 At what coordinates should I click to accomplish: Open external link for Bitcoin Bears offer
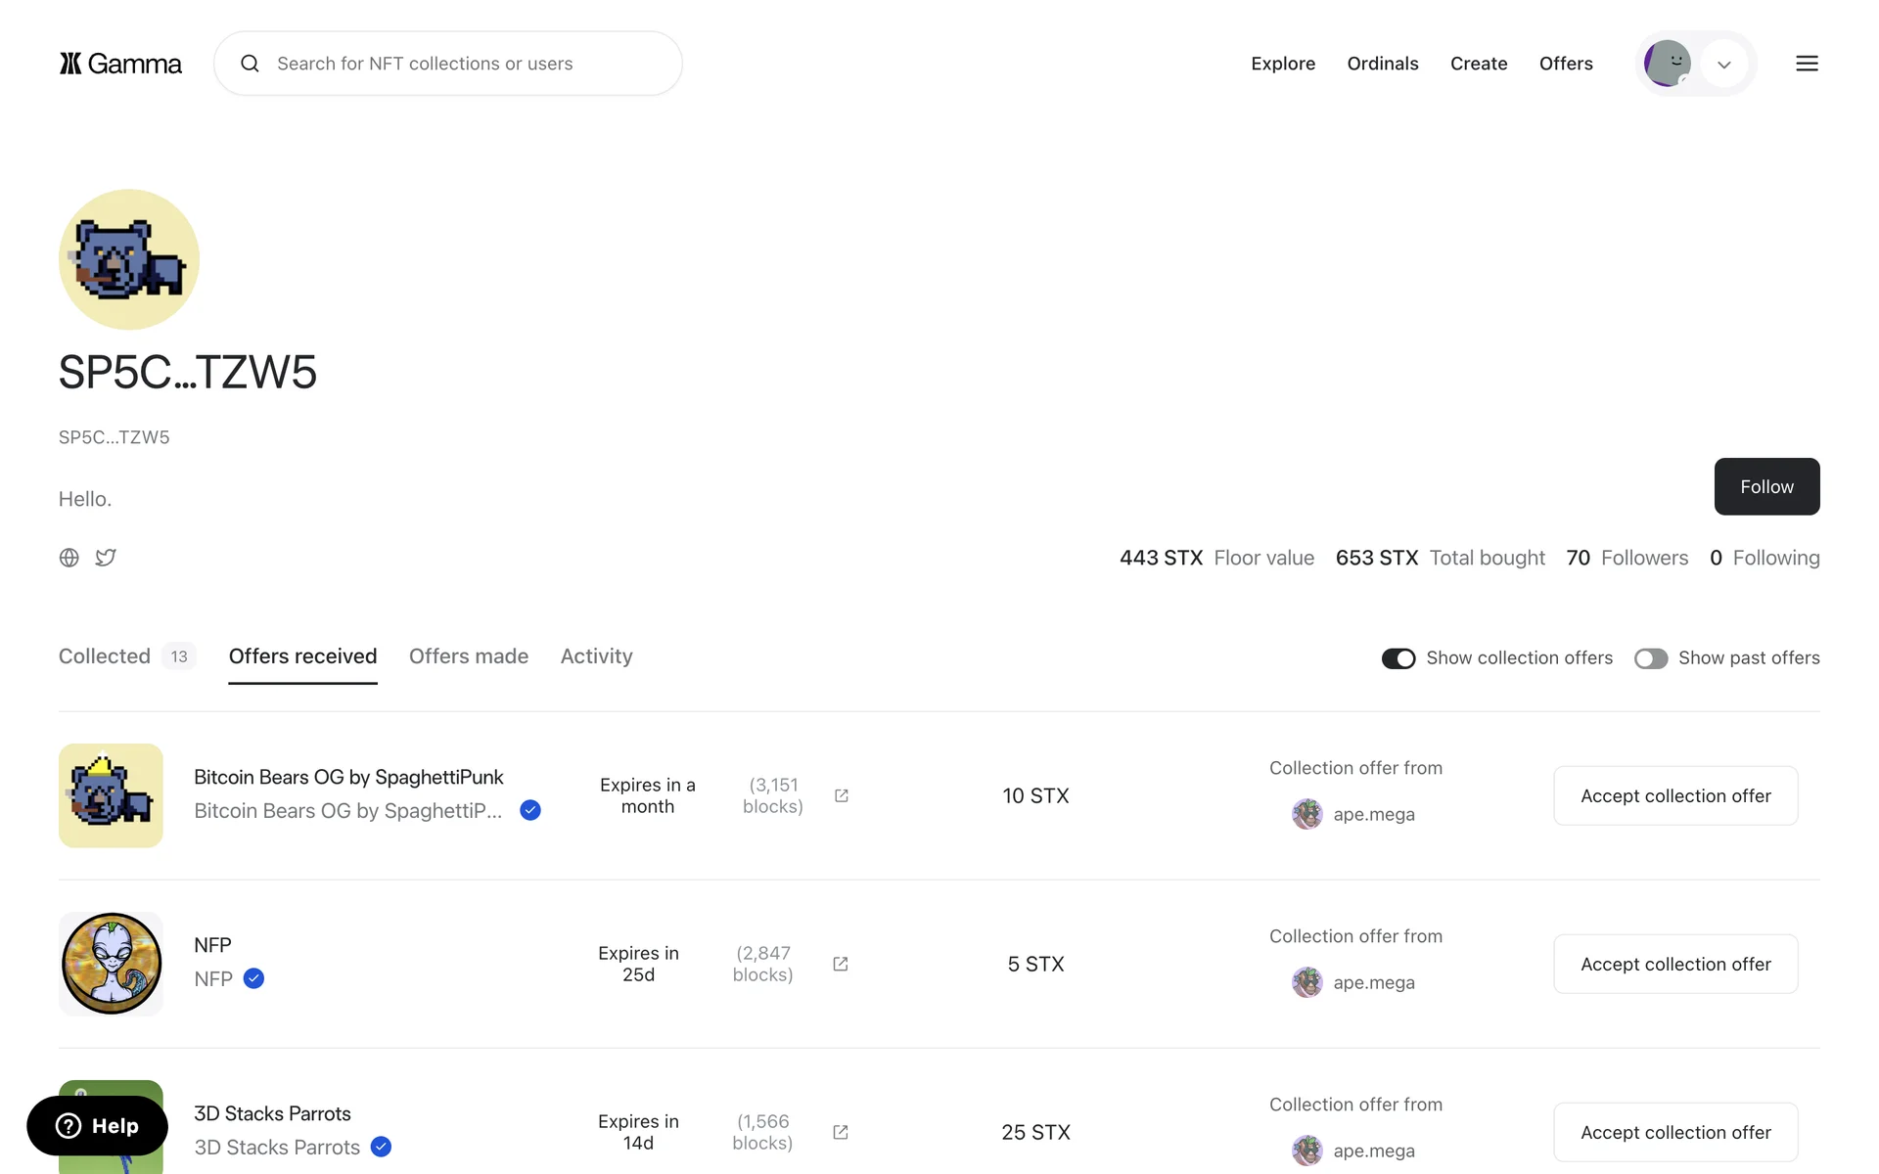point(841,795)
